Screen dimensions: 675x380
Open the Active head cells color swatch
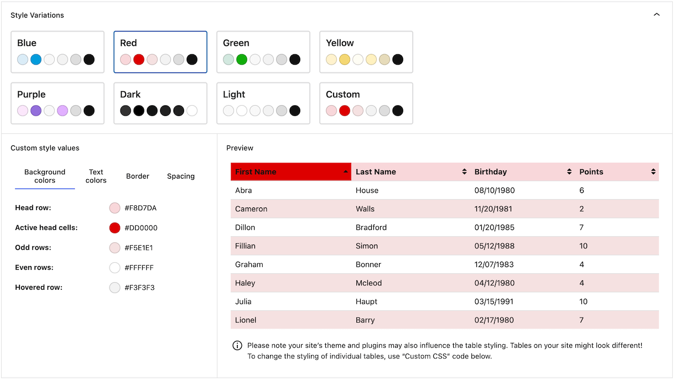115,227
